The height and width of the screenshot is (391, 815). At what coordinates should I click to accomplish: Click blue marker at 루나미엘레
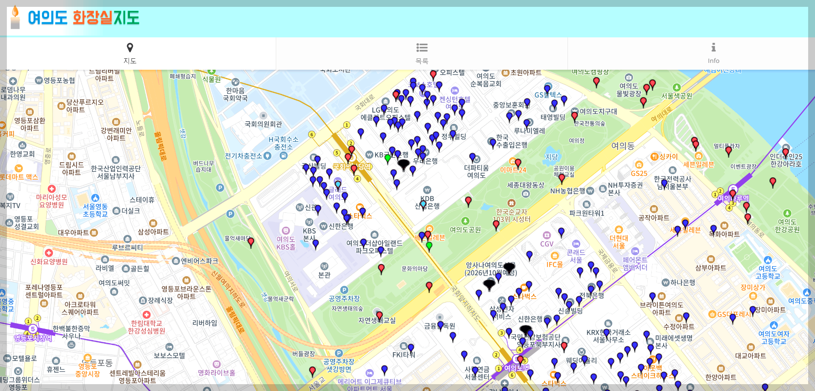coord(527,123)
